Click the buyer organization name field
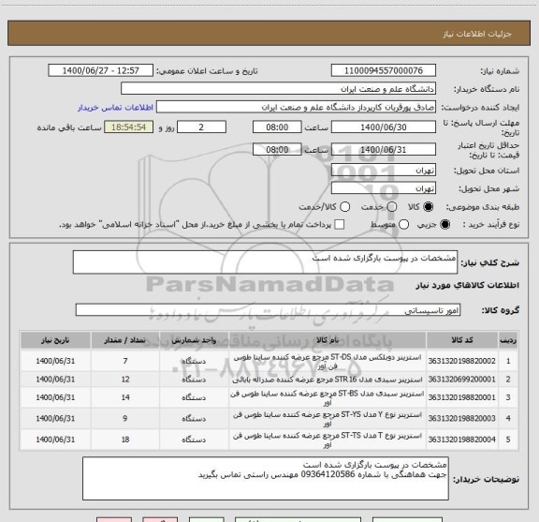 tap(279, 89)
